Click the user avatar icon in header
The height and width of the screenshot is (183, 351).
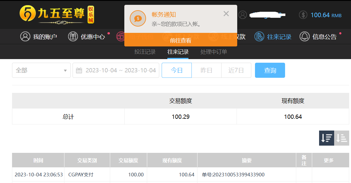click(x=243, y=15)
